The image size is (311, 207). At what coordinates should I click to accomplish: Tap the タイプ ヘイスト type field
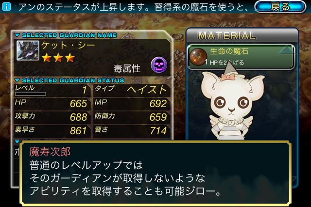tap(132, 90)
